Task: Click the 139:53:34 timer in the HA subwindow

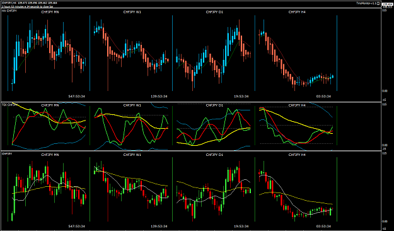Action: coord(159,97)
